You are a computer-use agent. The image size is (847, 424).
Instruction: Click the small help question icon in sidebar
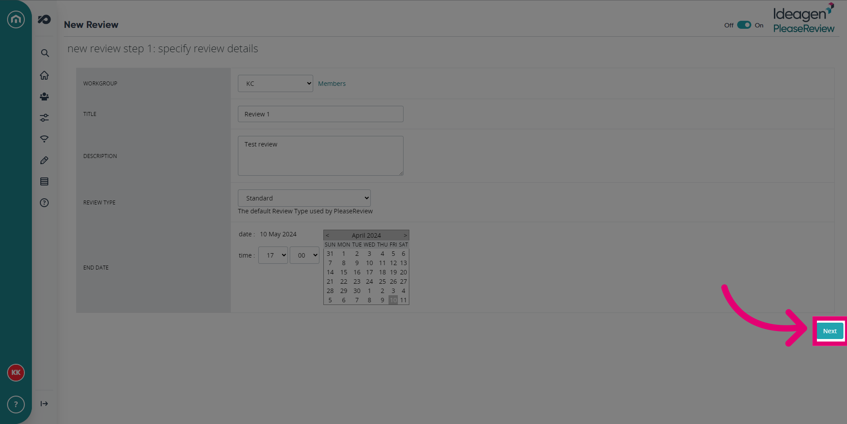44,203
